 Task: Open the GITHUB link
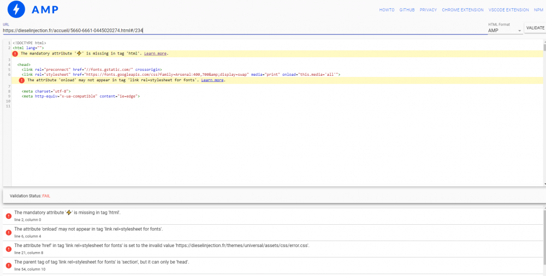[x=407, y=10]
